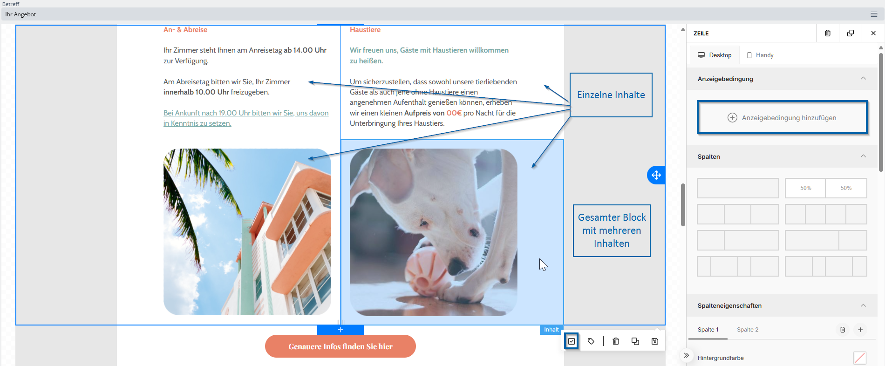Add a new column with the plus icon
This screenshot has height=366, width=885.
pos(860,330)
